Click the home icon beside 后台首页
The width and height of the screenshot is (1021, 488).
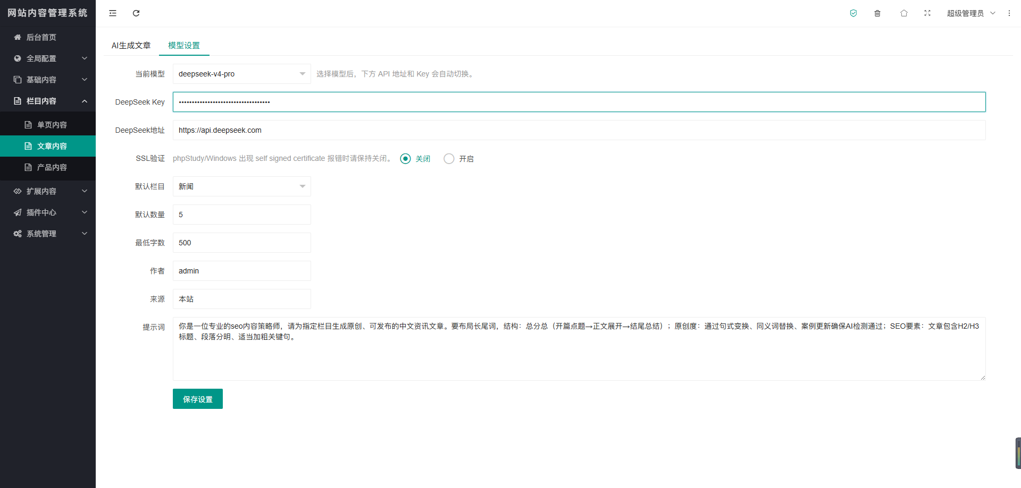pyautogui.click(x=18, y=37)
